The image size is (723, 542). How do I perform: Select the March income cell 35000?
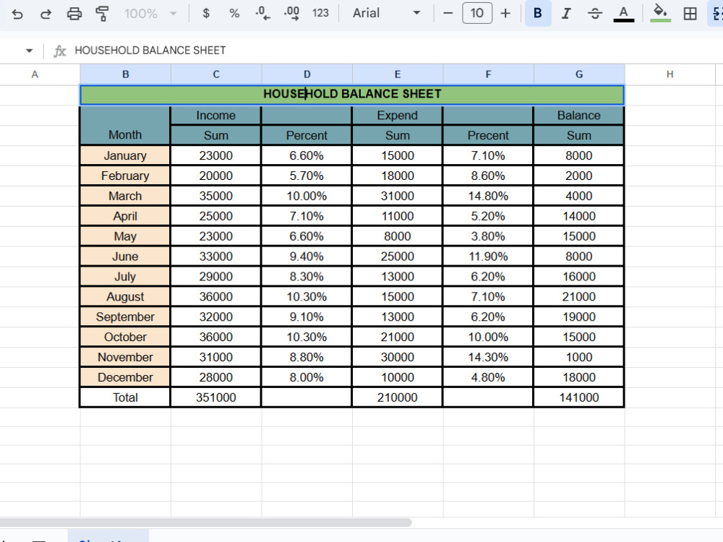pos(215,196)
